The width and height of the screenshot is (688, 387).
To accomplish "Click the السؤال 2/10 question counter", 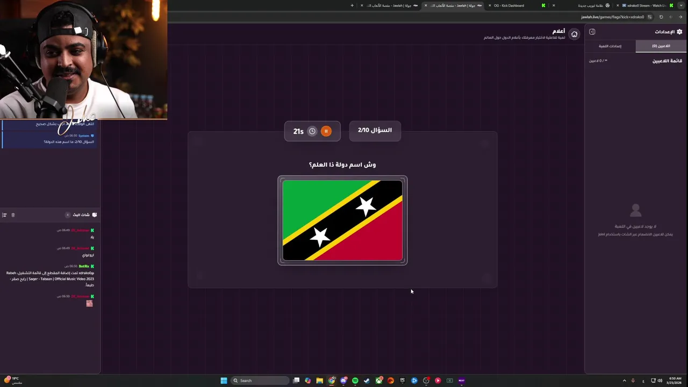I will tap(375, 130).
